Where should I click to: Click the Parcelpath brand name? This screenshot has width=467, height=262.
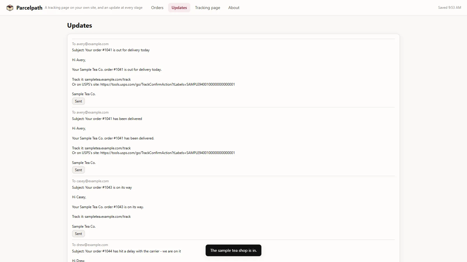(x=29, y=8)
